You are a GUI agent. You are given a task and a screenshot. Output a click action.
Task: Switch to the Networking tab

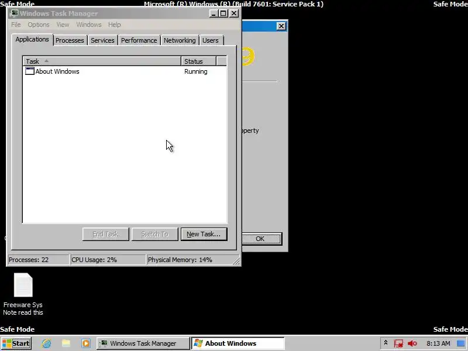pyautogui.click(x=180, y=40)
